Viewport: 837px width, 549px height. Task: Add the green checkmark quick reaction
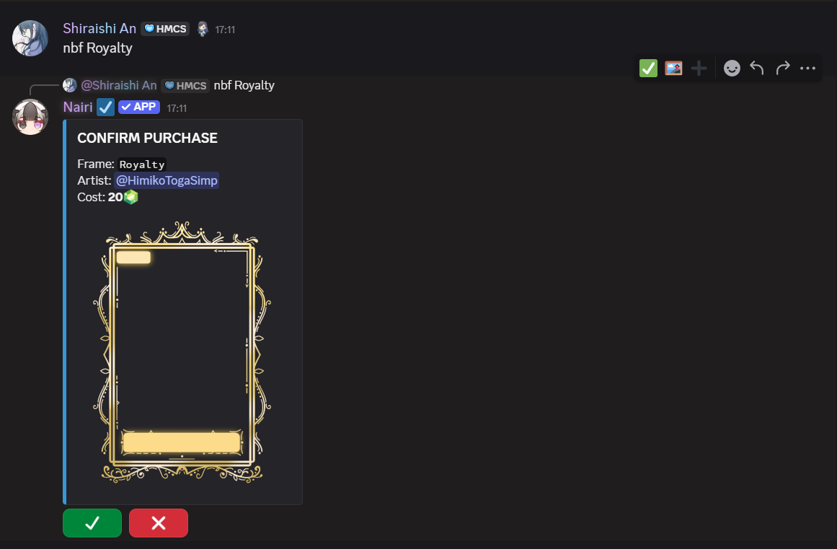[x=648, y=69]
